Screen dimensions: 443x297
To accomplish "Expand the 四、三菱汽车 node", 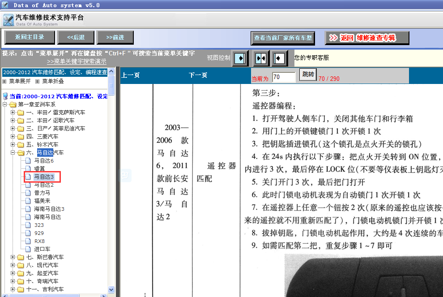I will 13,137.
